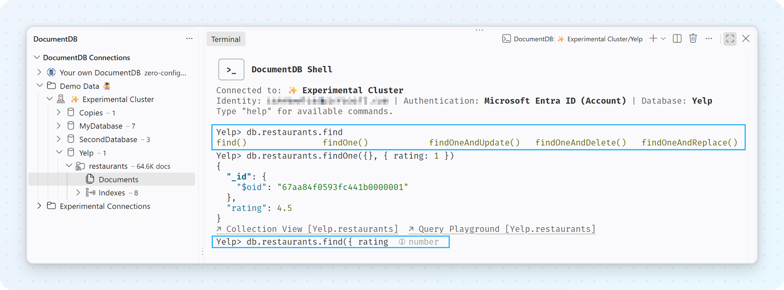Click the Documents file icon
784x290 pixels.
[90, 179]
